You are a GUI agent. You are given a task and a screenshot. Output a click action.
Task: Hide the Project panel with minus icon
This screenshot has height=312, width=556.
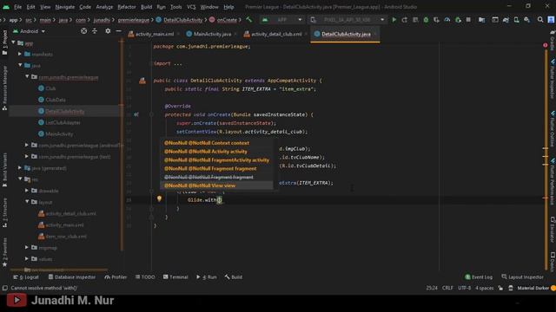[x=118, y=31]
